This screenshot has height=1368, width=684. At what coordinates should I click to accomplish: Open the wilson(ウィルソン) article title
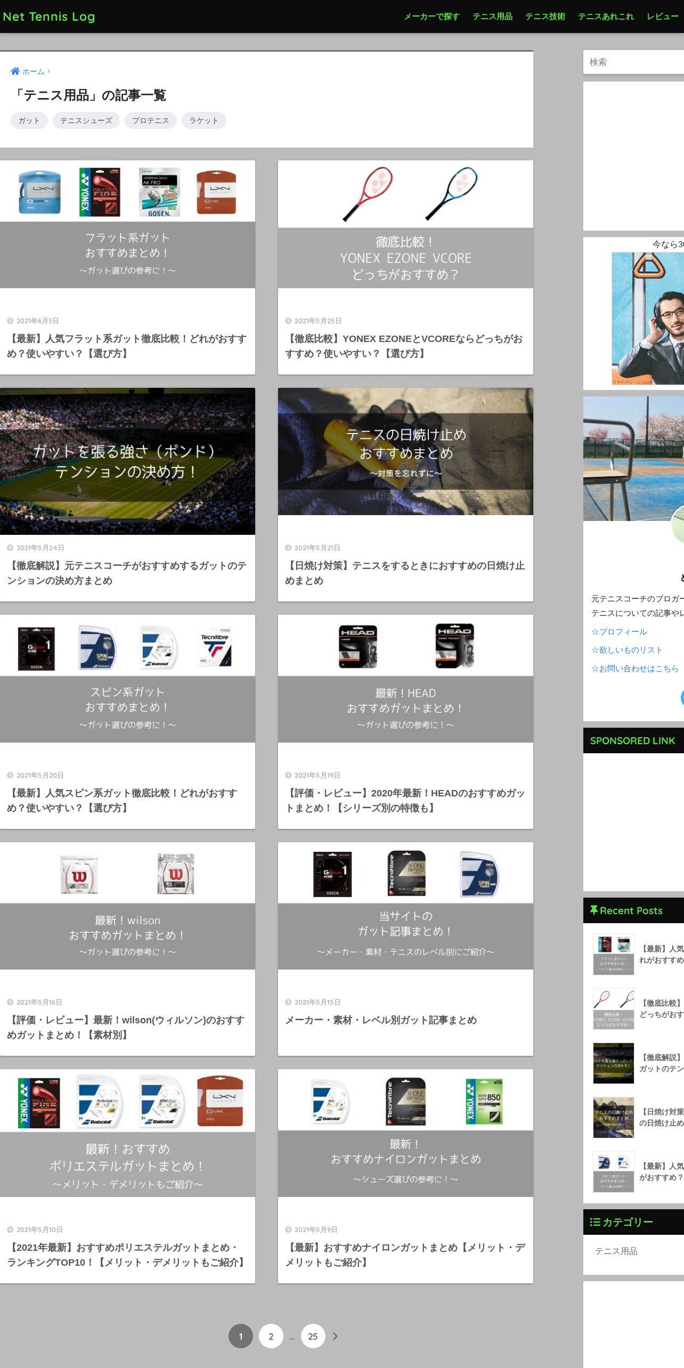126,1028
